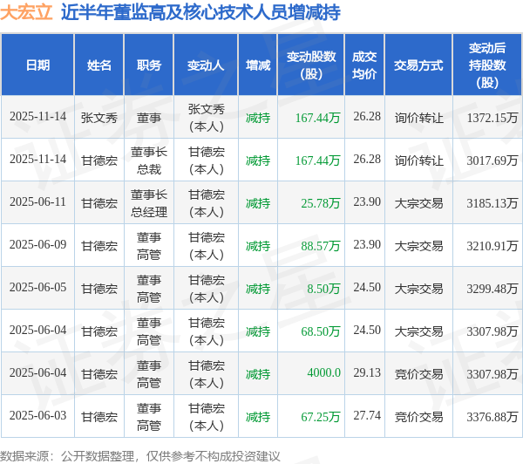523x464 pixels.
Task: Click date cell 2025-06-09
Action: pyautogui.click(x=37, y=245)
